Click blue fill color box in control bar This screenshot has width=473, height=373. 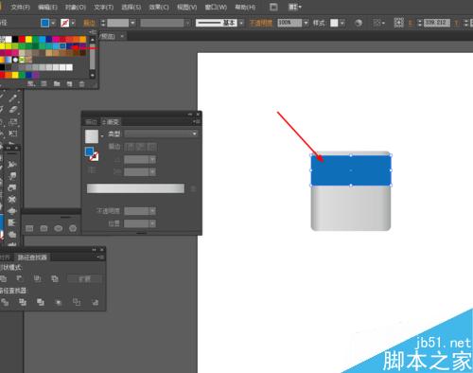tap(45, 23)
